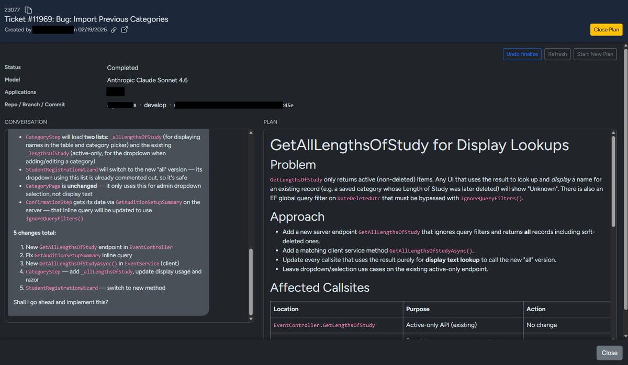Click _lengthsOfStudy code in conversation
The image size is (628, 365).
point(47,154)
